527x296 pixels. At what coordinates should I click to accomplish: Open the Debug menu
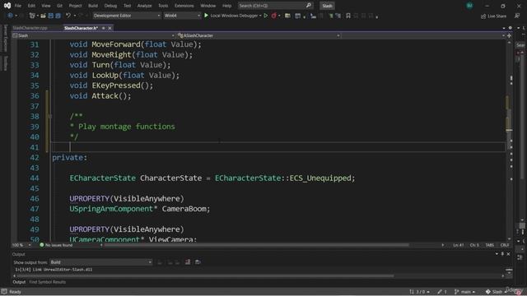tap(110, 6)
